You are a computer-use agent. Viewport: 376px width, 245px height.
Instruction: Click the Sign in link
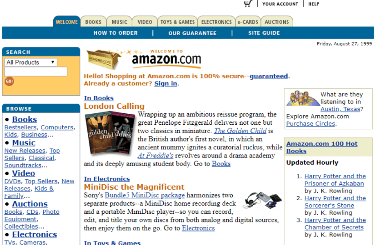point(166,83)
